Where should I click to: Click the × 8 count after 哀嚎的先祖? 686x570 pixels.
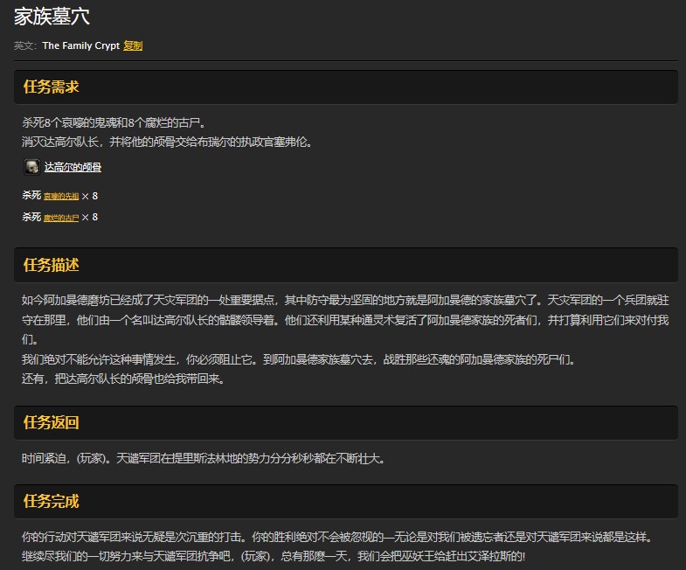click(x=89, y=196)
